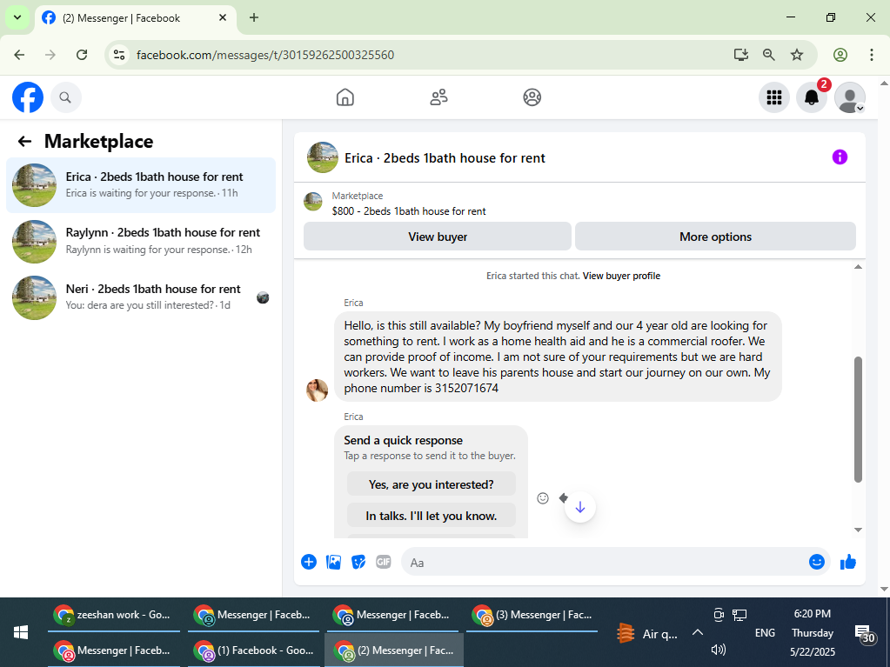890x667 pixels.
Task: Open the Air quality taskbar widget
Action: [x=647, y=634]
